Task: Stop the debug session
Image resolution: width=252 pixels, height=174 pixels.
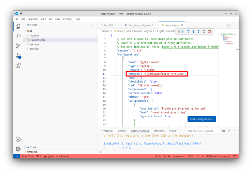Action: coord(209,32)
